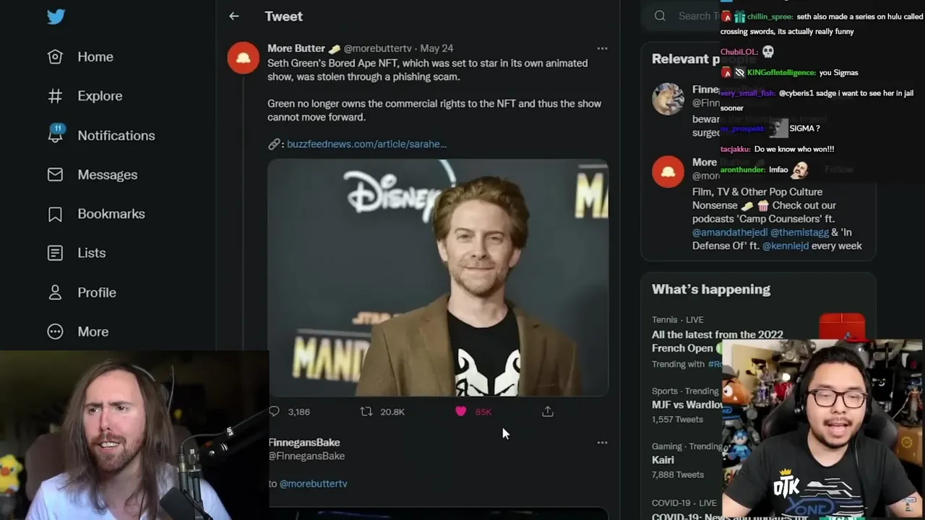The image size is (925, 520).
Task: Go back using the arrow icon
Action: coord(233,16)
